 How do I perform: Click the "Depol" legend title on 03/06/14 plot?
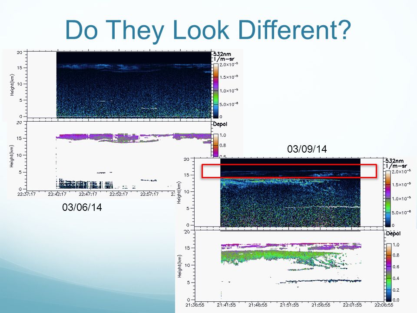(x=220, y=124)
